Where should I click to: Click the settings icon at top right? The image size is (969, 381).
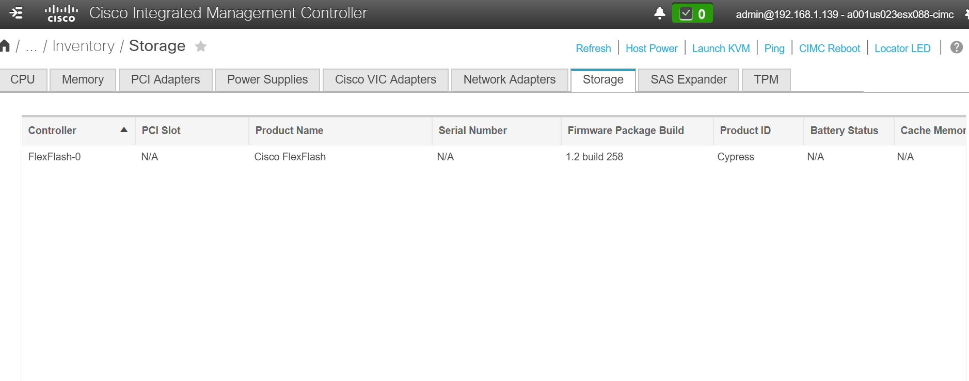tap(967, 14)
